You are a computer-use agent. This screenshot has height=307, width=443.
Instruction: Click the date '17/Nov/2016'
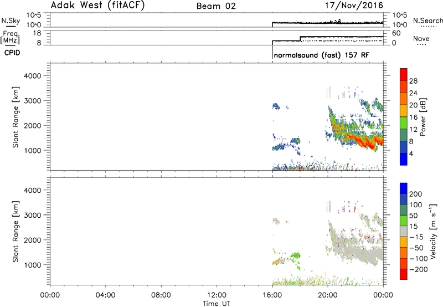pos(354,6)
